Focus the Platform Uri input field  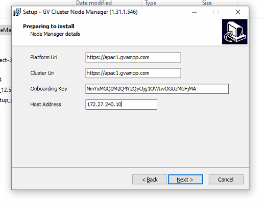coord(133,58)
